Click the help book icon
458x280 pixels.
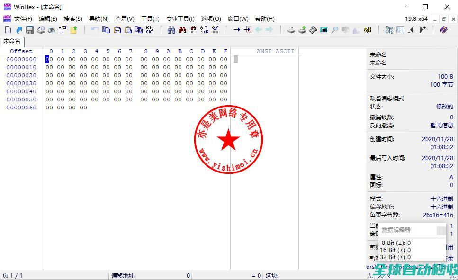[443, 30]
